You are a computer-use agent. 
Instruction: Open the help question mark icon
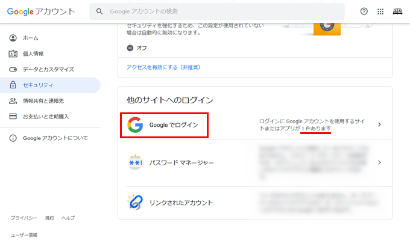click(x=364, y=11)
